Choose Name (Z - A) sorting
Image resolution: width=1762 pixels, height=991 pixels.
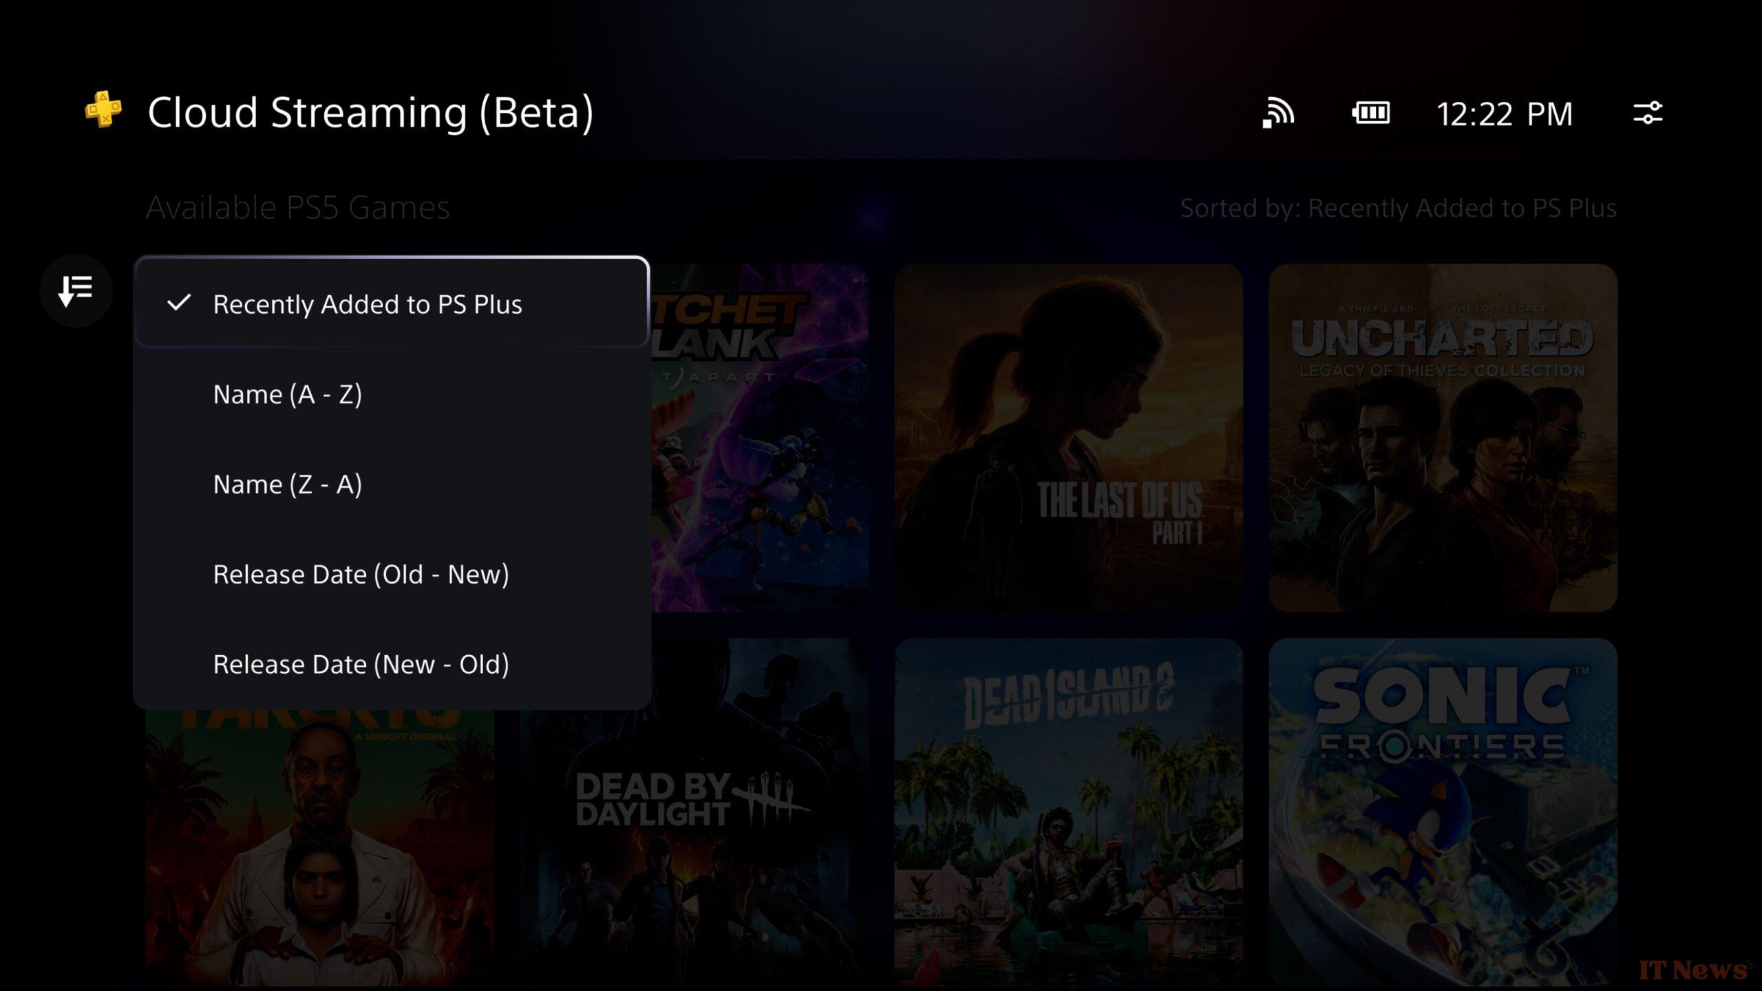pos(392,484)
